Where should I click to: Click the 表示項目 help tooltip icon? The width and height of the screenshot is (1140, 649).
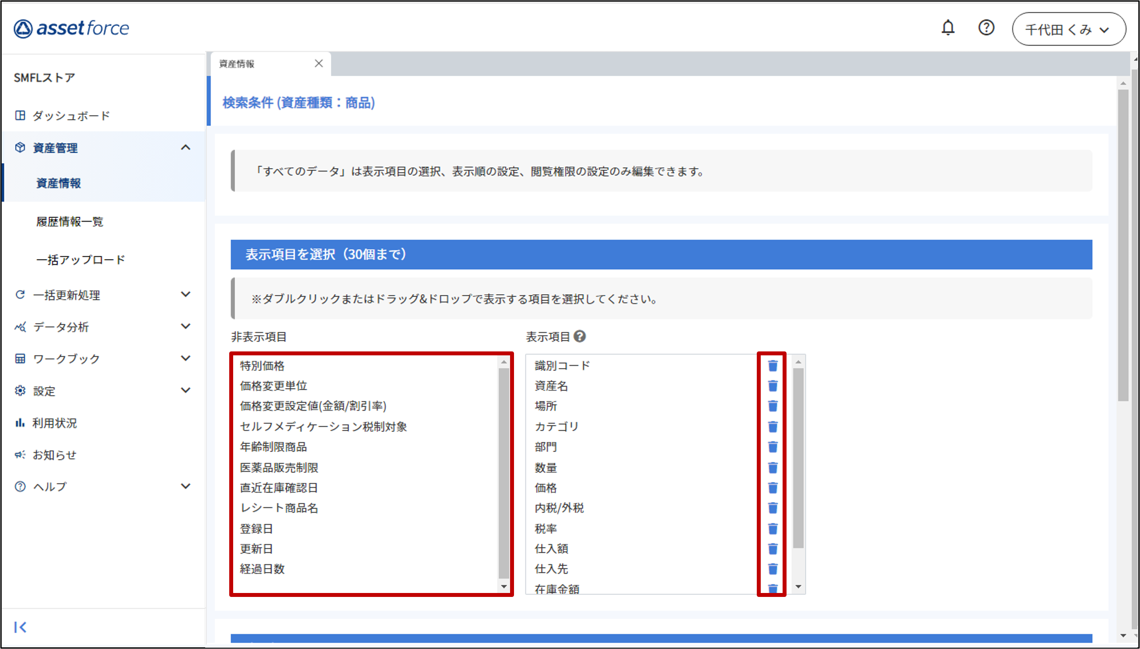click(x=580, y=337)
